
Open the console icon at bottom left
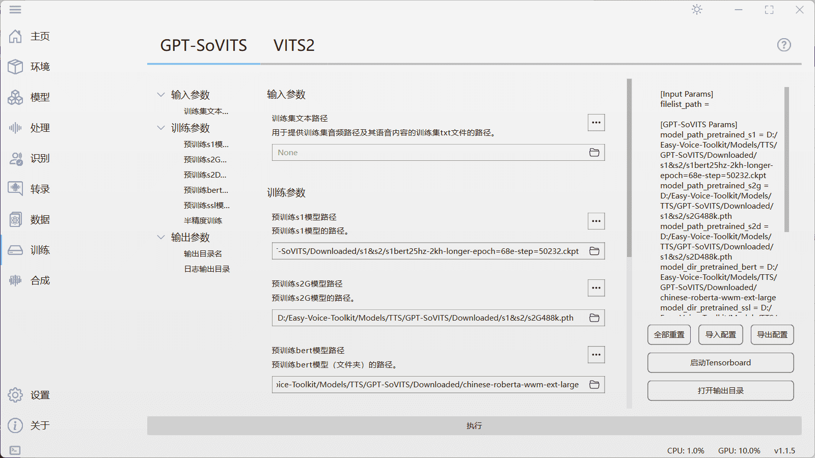point(15,450)
